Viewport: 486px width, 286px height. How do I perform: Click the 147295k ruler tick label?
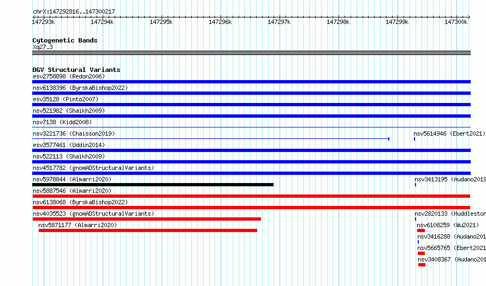(x=161, y=22)
